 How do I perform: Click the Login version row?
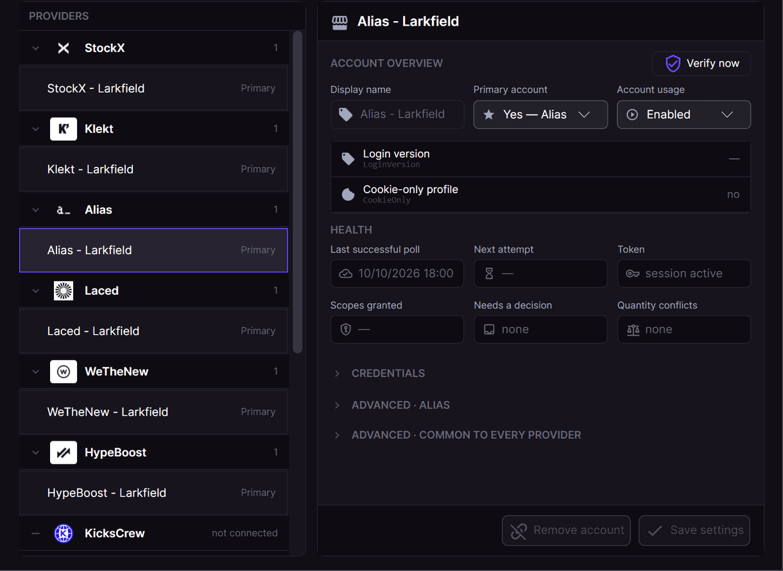[x=540, y=159]
